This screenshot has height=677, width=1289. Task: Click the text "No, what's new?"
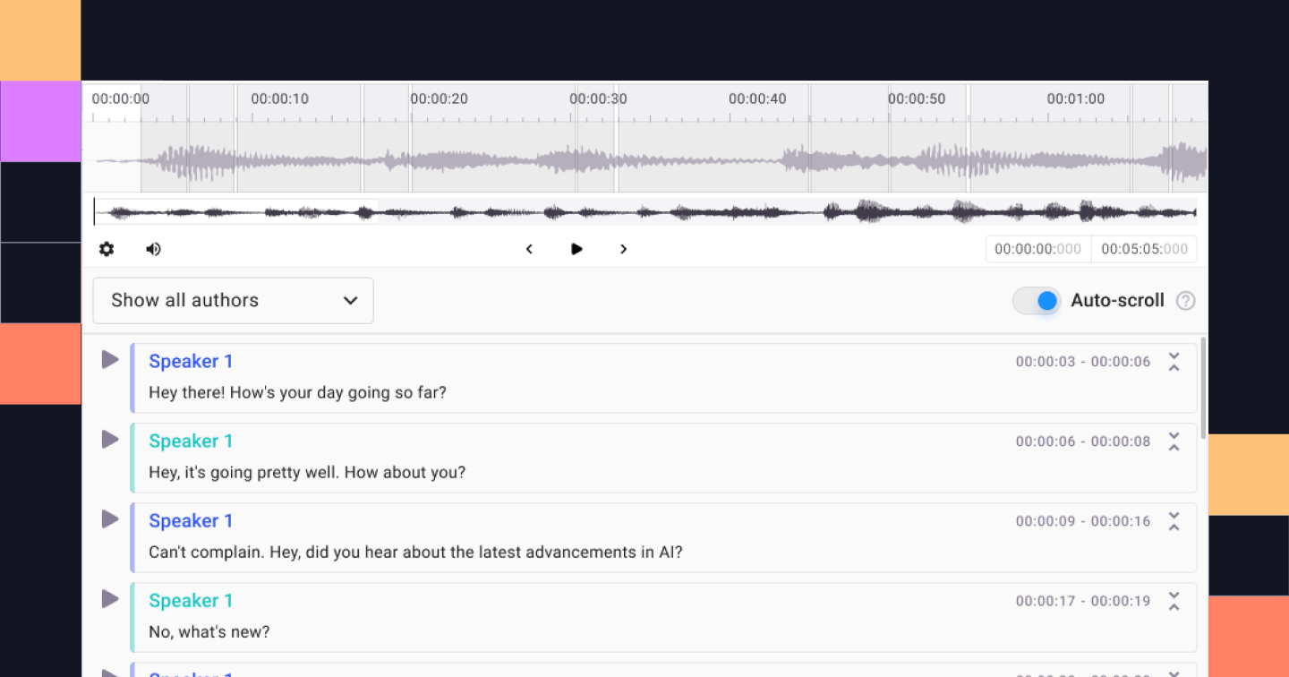(x=209, y=631)
